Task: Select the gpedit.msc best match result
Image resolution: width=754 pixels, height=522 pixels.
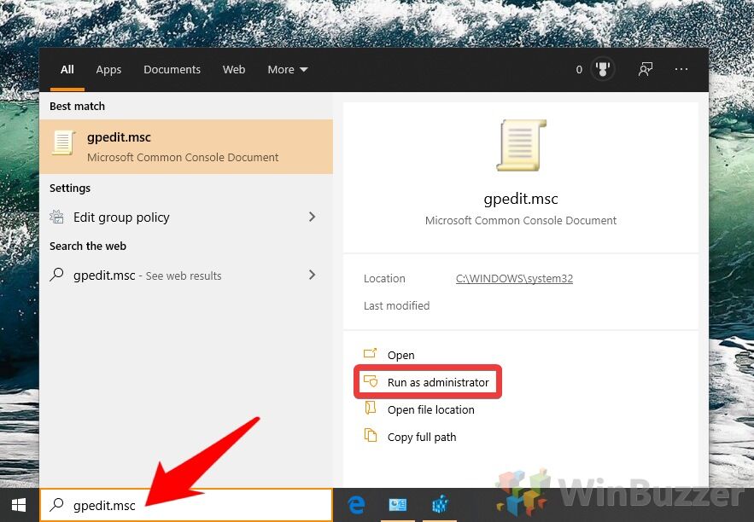Action: click(x=186, y=147)
